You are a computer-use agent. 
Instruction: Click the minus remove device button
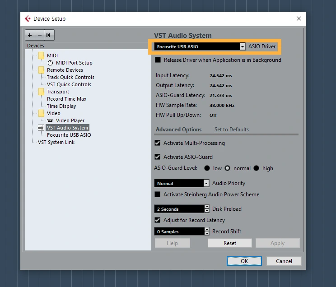click(40, 35)
